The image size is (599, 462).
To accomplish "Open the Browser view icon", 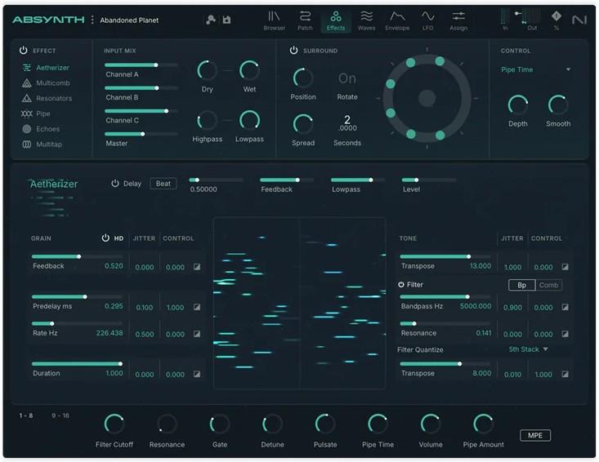I will (x=274, y=16).
